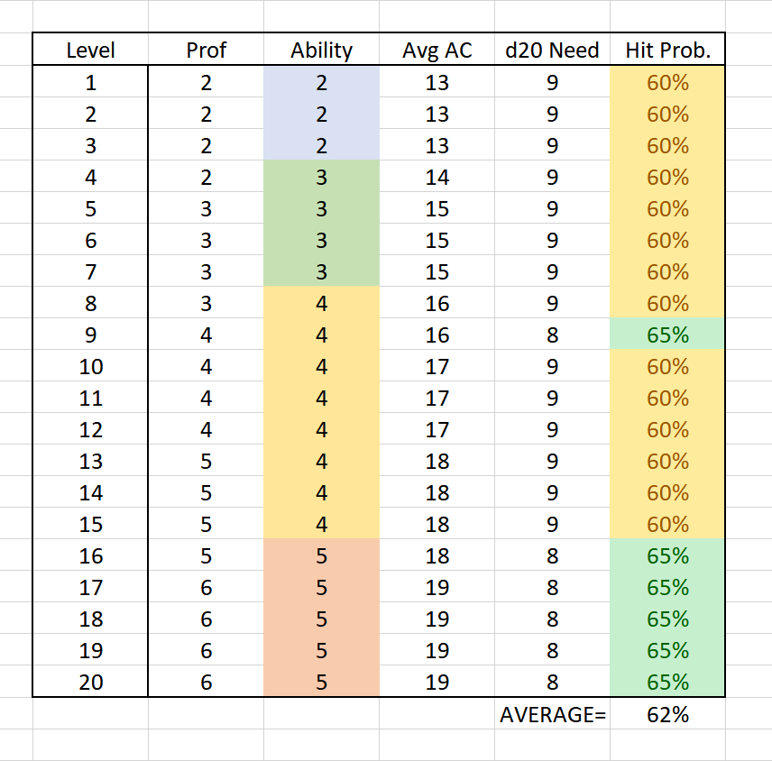Click the d20 Need header cell
Viewport: 772px width, 761px height.
[552, 50]
